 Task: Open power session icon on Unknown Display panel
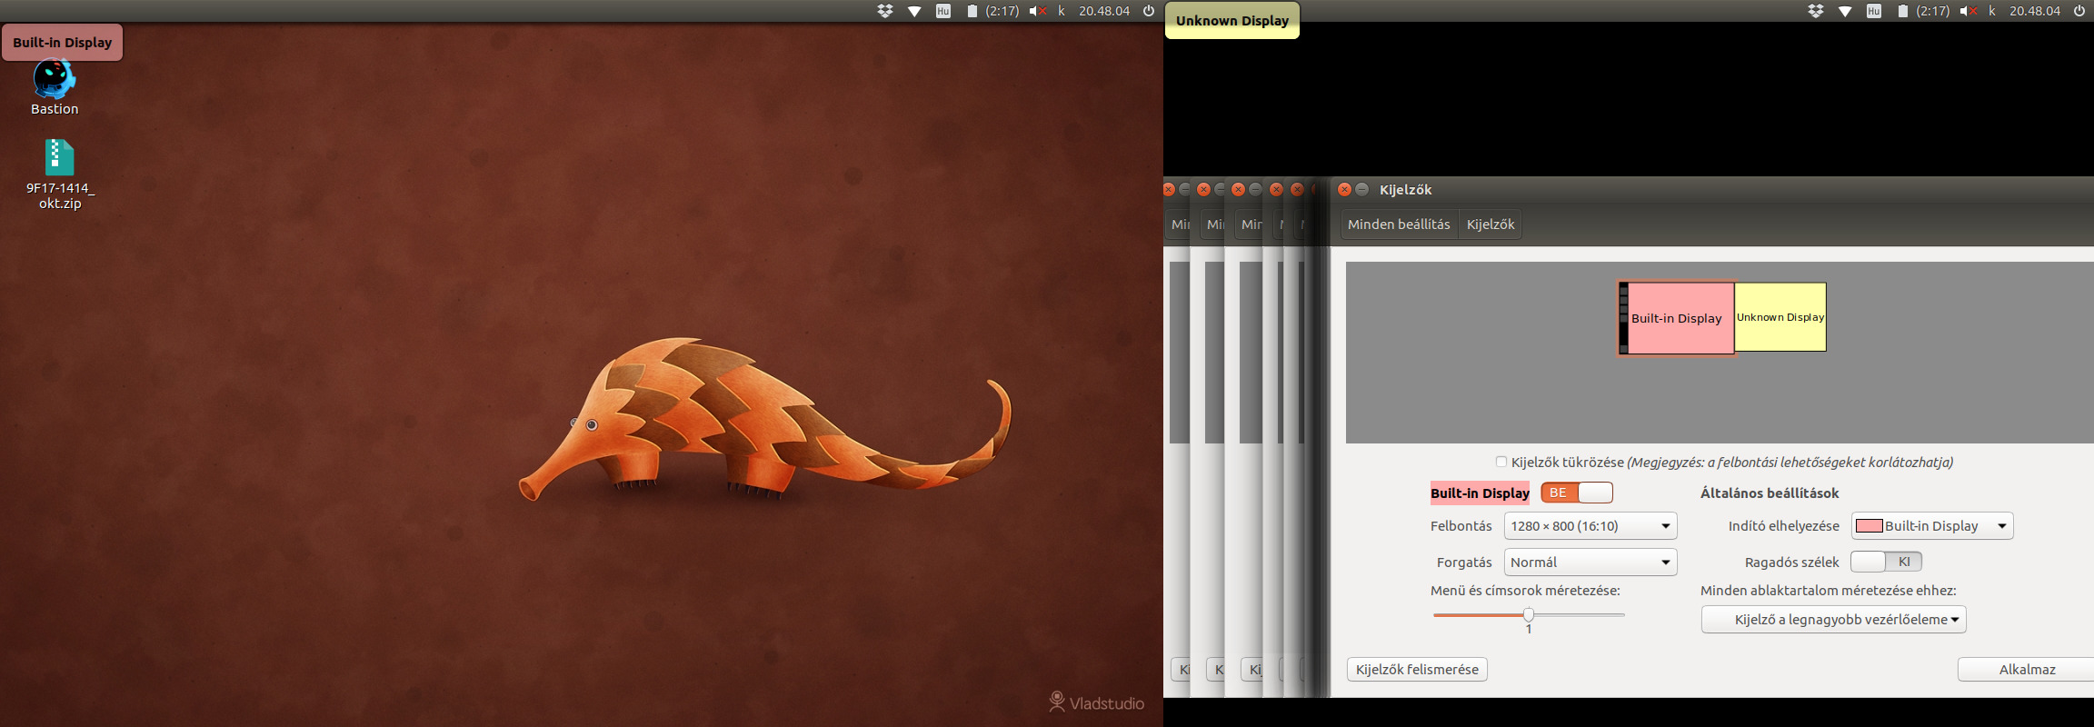tap(2079, 11)
